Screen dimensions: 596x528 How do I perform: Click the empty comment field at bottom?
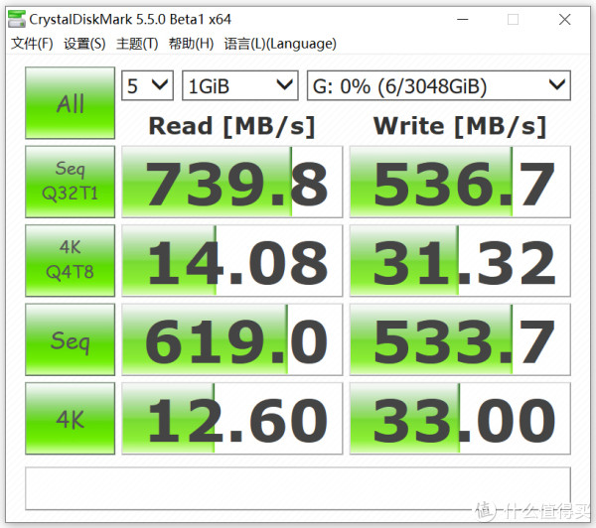[298, 488]
